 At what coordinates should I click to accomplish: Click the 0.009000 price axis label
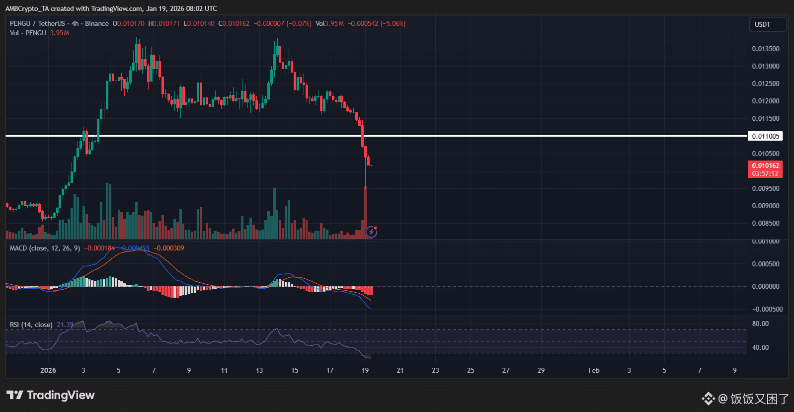point(765,206)
